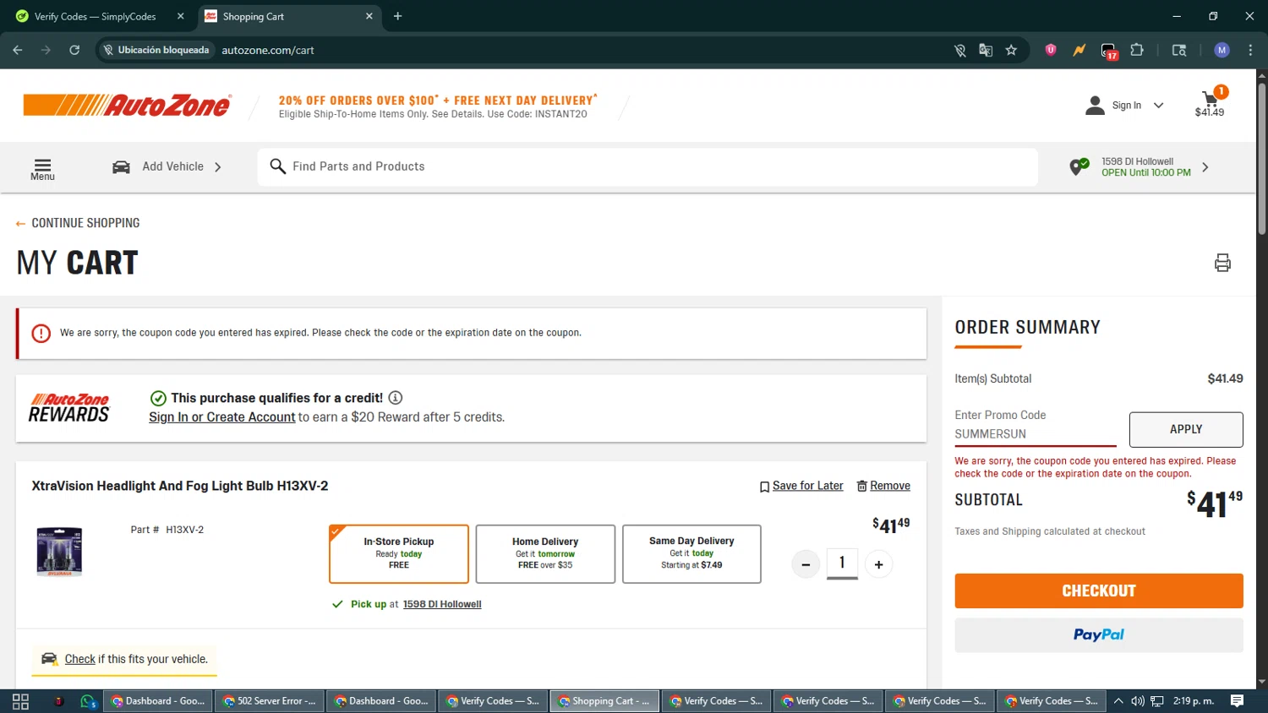Expand store details for 1598 Dl Hollowell
Screen dimensions: 1268x713
[x=1205, y=167]
